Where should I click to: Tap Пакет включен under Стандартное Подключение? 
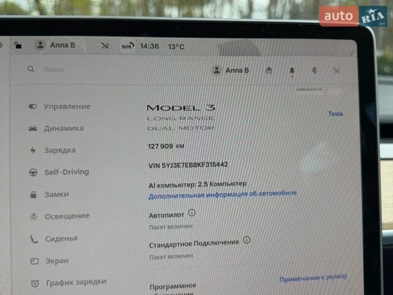[171, 257]
